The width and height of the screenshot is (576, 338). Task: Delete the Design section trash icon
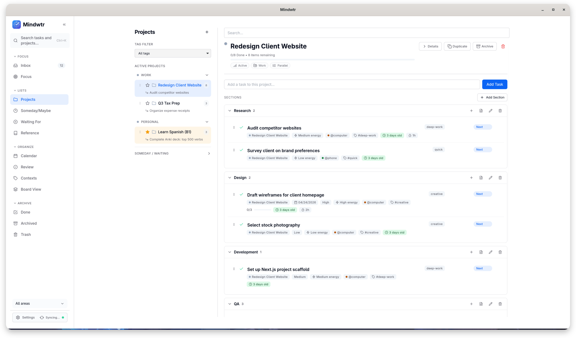point(500,178)
